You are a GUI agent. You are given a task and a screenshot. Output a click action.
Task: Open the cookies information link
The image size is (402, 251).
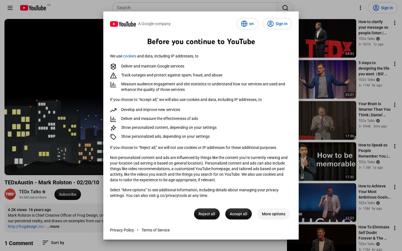130,56
